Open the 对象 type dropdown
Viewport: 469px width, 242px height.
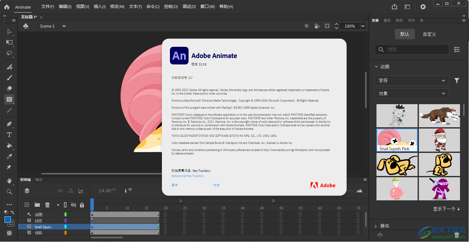[x=412, y=94]
